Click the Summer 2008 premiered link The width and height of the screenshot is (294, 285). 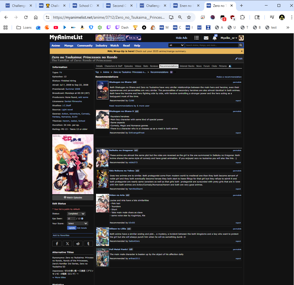click(73, 89)
